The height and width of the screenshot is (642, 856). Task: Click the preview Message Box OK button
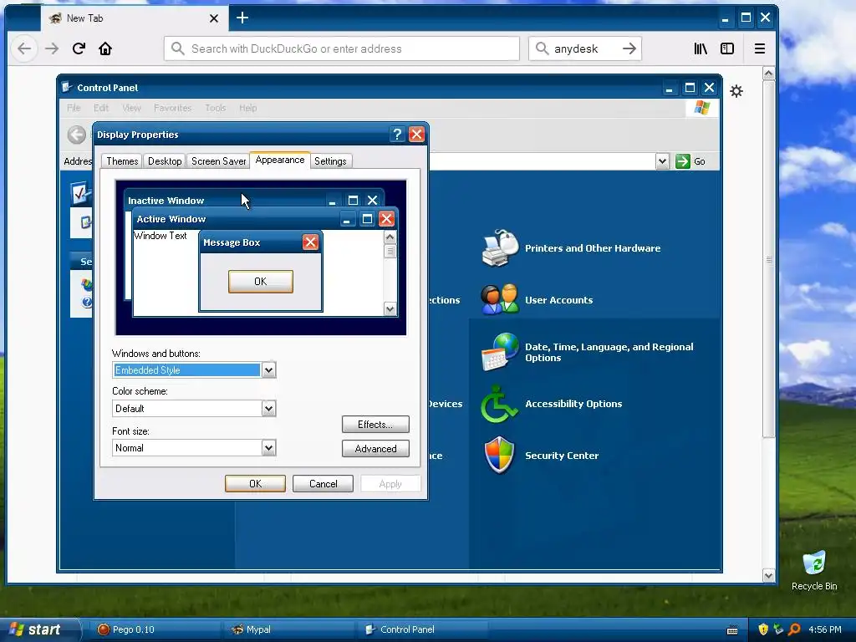point(261,281)
